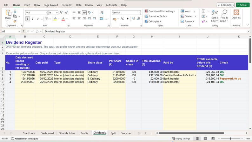
Task: Switch to Page Break Preview view
Action: [213, 139]
